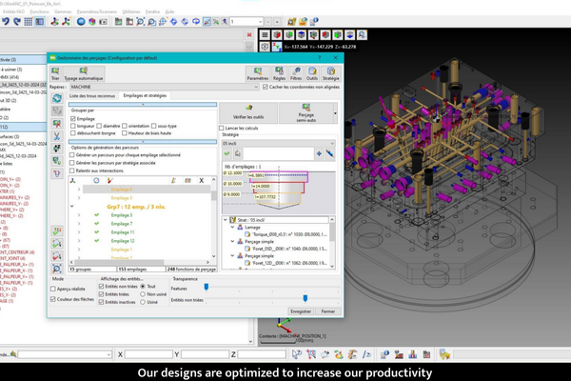571x381 pixels.
Task: Uncheck the Empilage grouping checkbox
Action: [73, 118]
